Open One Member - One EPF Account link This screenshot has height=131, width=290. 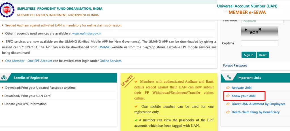tap(29, 61)
